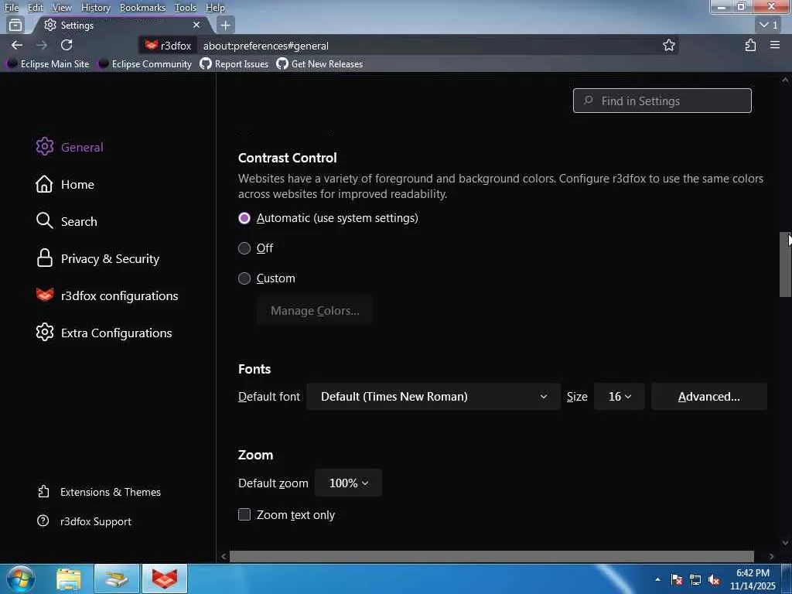Screen dimensions: 792x594
Task: Open Extensions & Themes link
Action: tap(100, 492)
